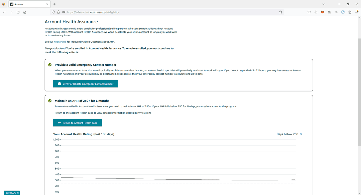Image resolution: width=361 pixels, height=195 pixels.
Task: Reload the current page
Action: [x=18, y=12]
